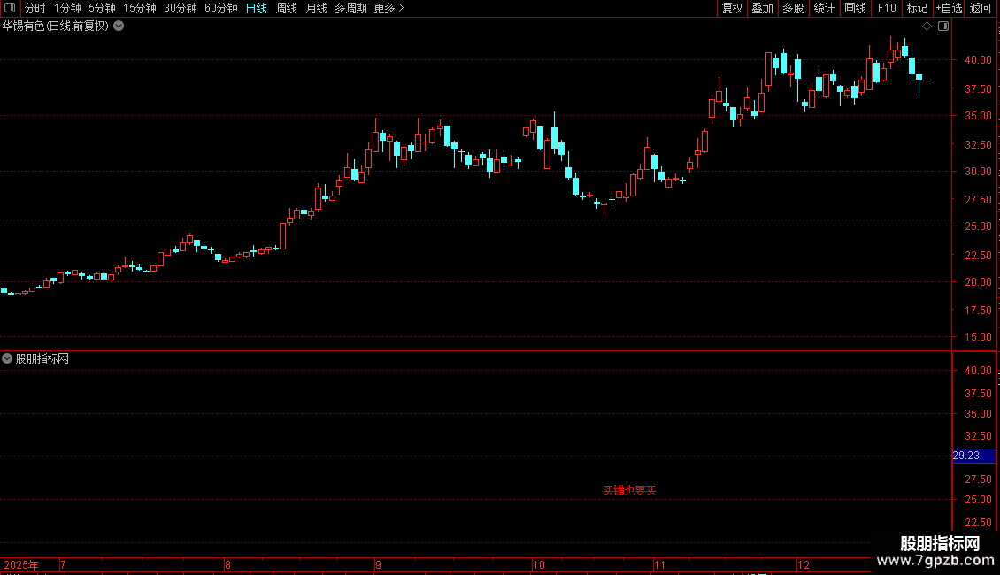Toggle the left panel layout icon
The width and height of the screenshot is (1000, 575).
(10, 8)
